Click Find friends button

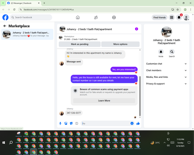pyautogui.click(x=159, y=17)
